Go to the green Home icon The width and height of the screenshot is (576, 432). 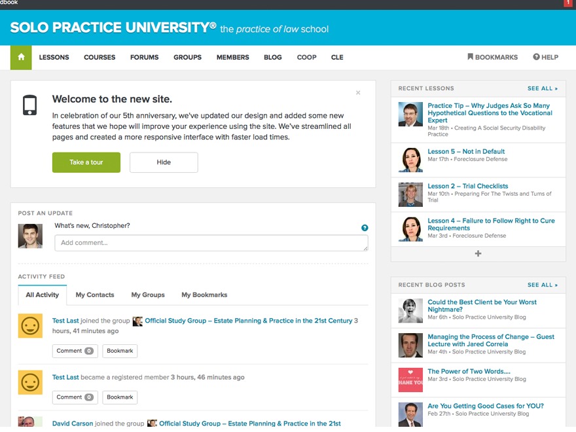click(x=21, y=58)
